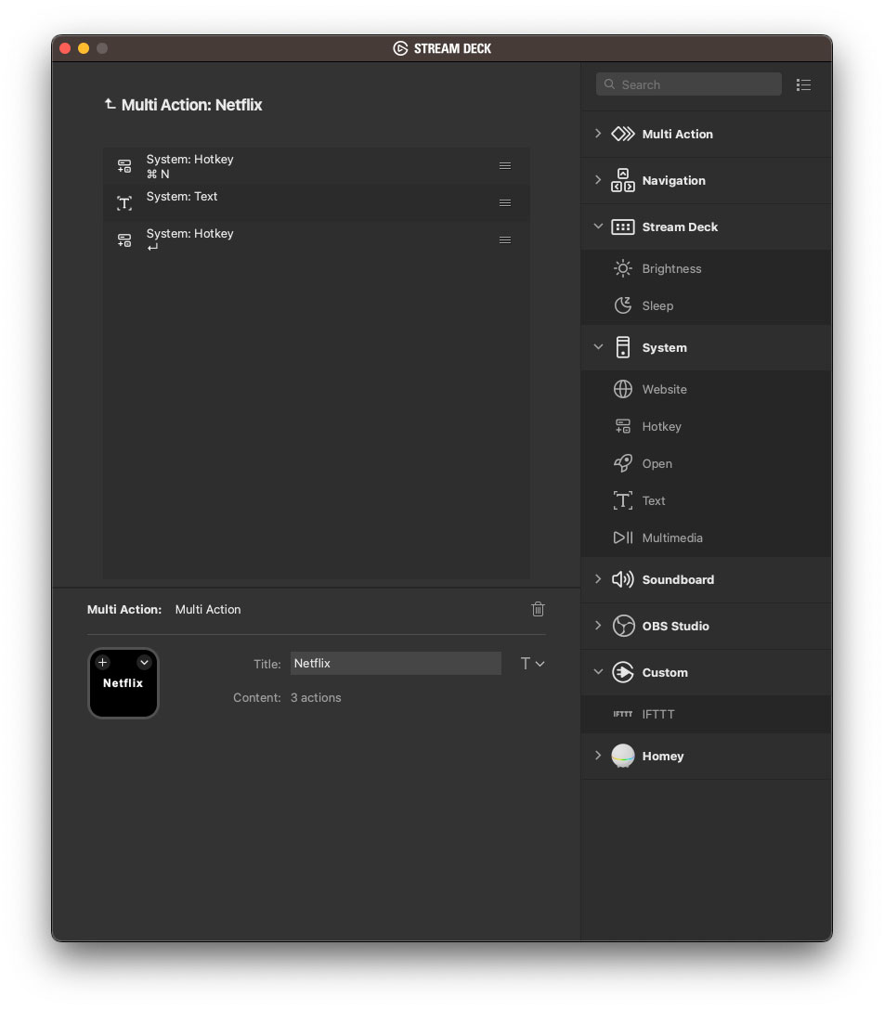Choose the Website action label

[664, 389]
